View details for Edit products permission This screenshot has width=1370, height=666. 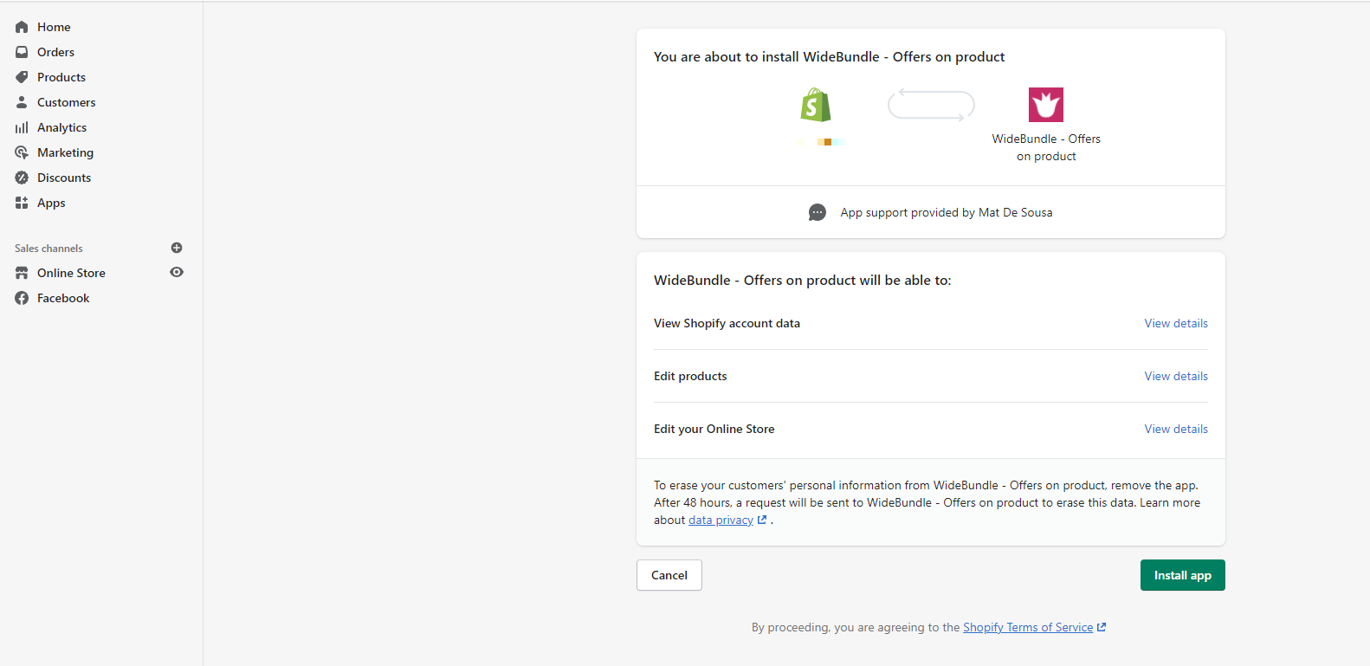(1176, 376)
